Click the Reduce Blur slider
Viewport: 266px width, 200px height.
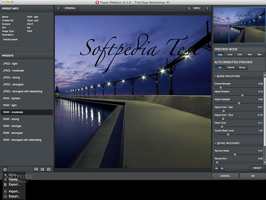[x=238, y=162]
